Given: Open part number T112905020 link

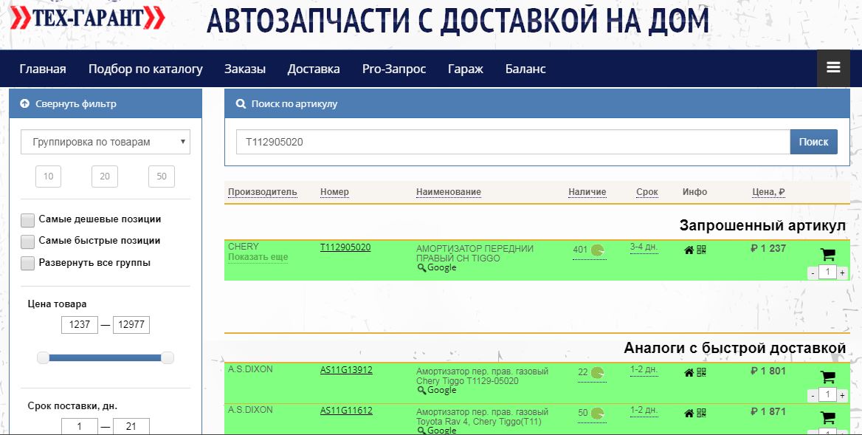Looking at the screenshot, I should [x=345, y=247].
